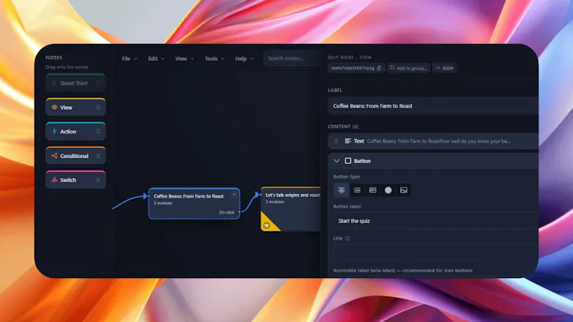Grab the drag handle on the Quest Start palette item
573x322 pixels.
[98, 83]
